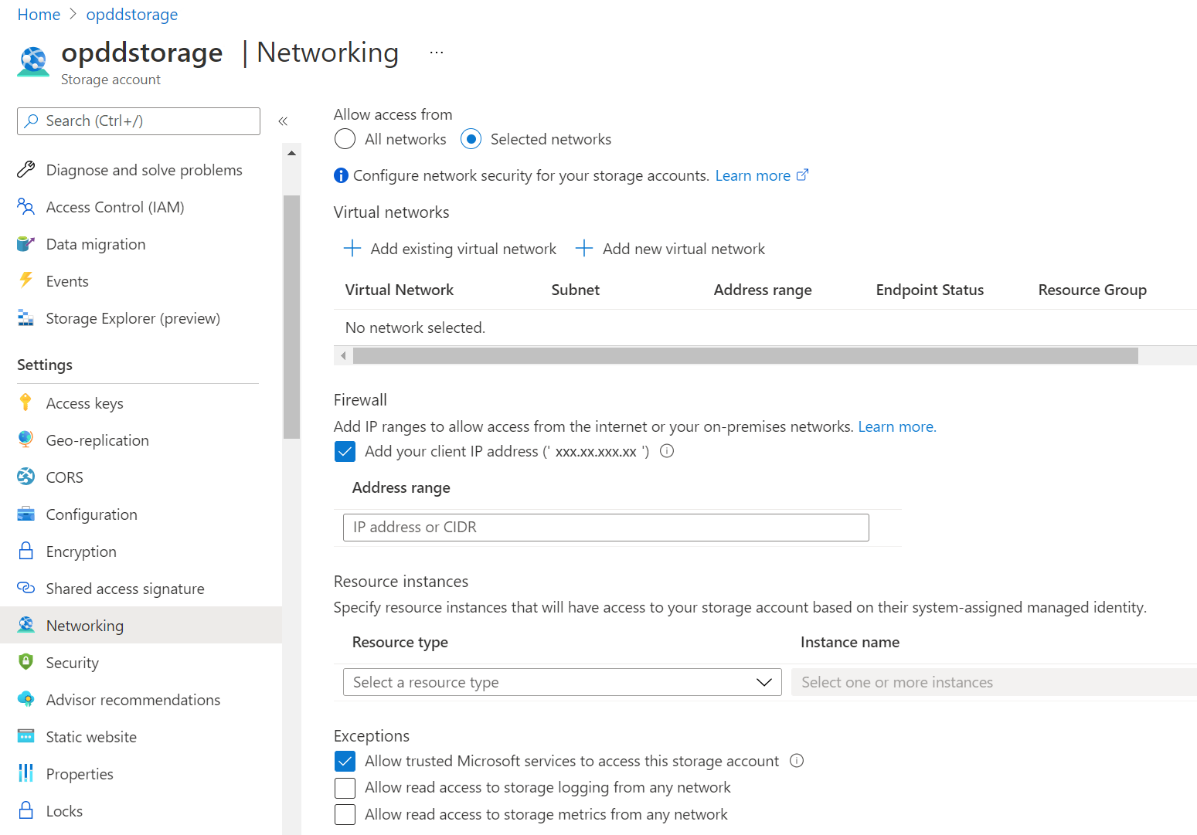Click the Geo-replication globe icon
1197x835 pixels.
coord(26,440)
